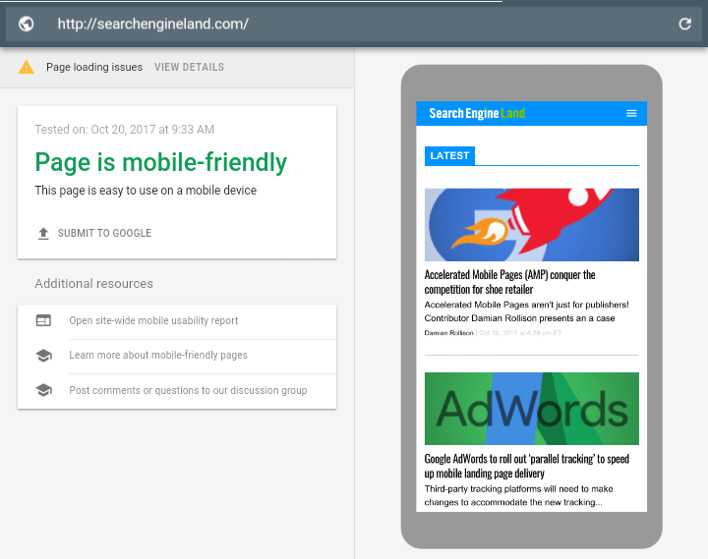Select the LATEST tab in preview

(x=449, y=155)
